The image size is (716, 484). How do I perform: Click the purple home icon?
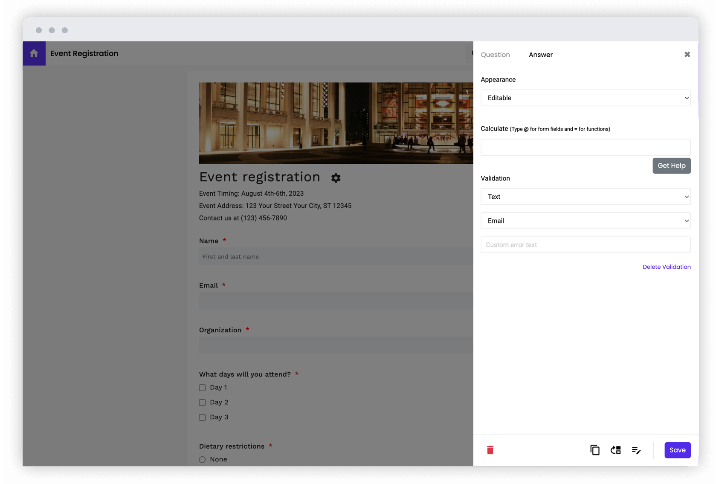[x=34, y=53]
